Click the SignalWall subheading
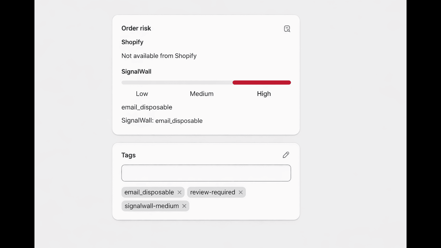Viewport: 441px width, 248px height. 136,72
